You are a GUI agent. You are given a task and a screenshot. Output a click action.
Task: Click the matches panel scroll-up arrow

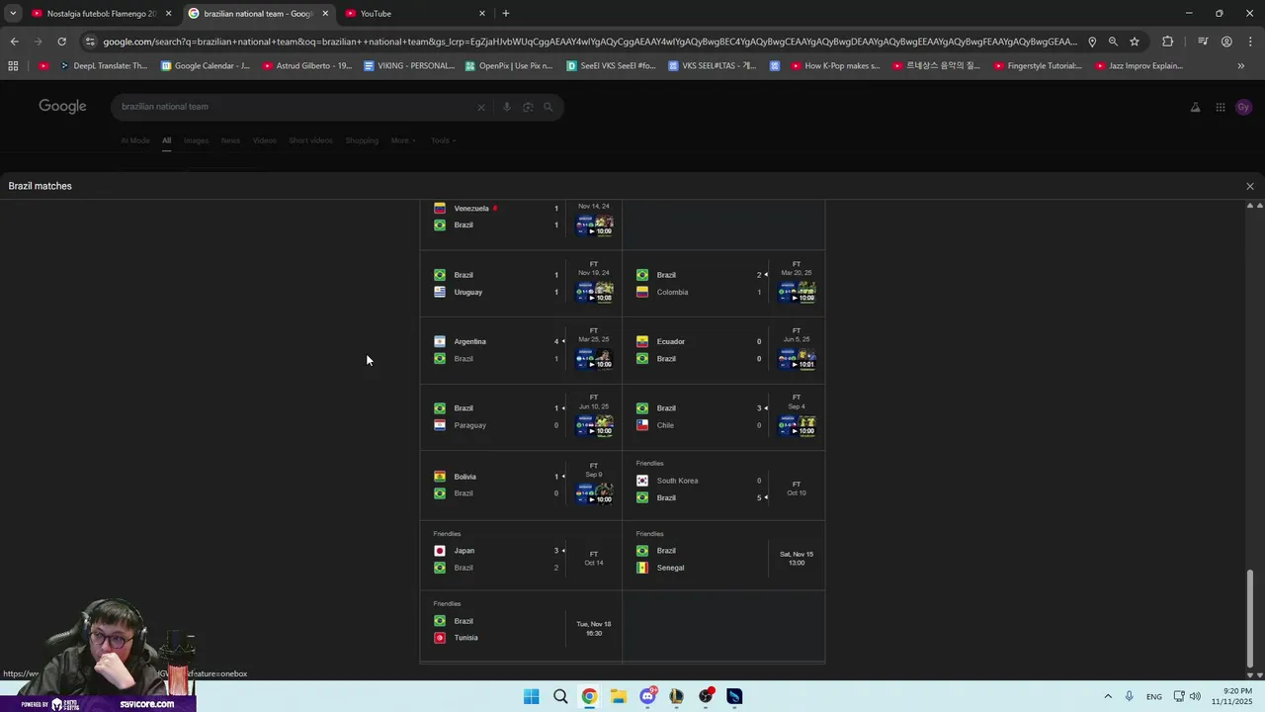[1250, 206]
